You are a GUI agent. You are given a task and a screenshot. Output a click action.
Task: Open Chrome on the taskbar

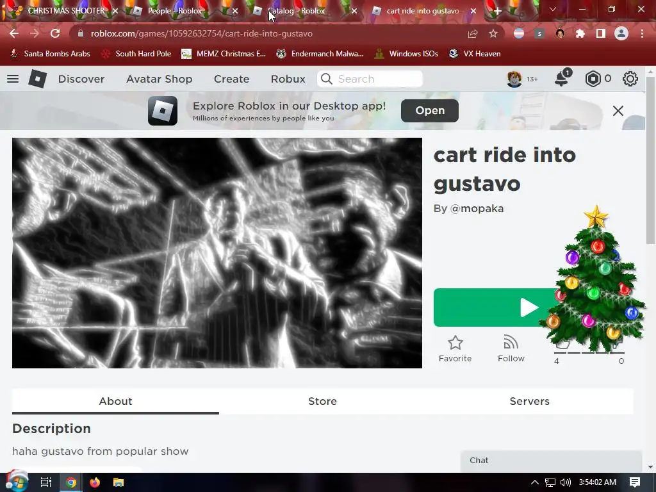[x=71, y=482]
